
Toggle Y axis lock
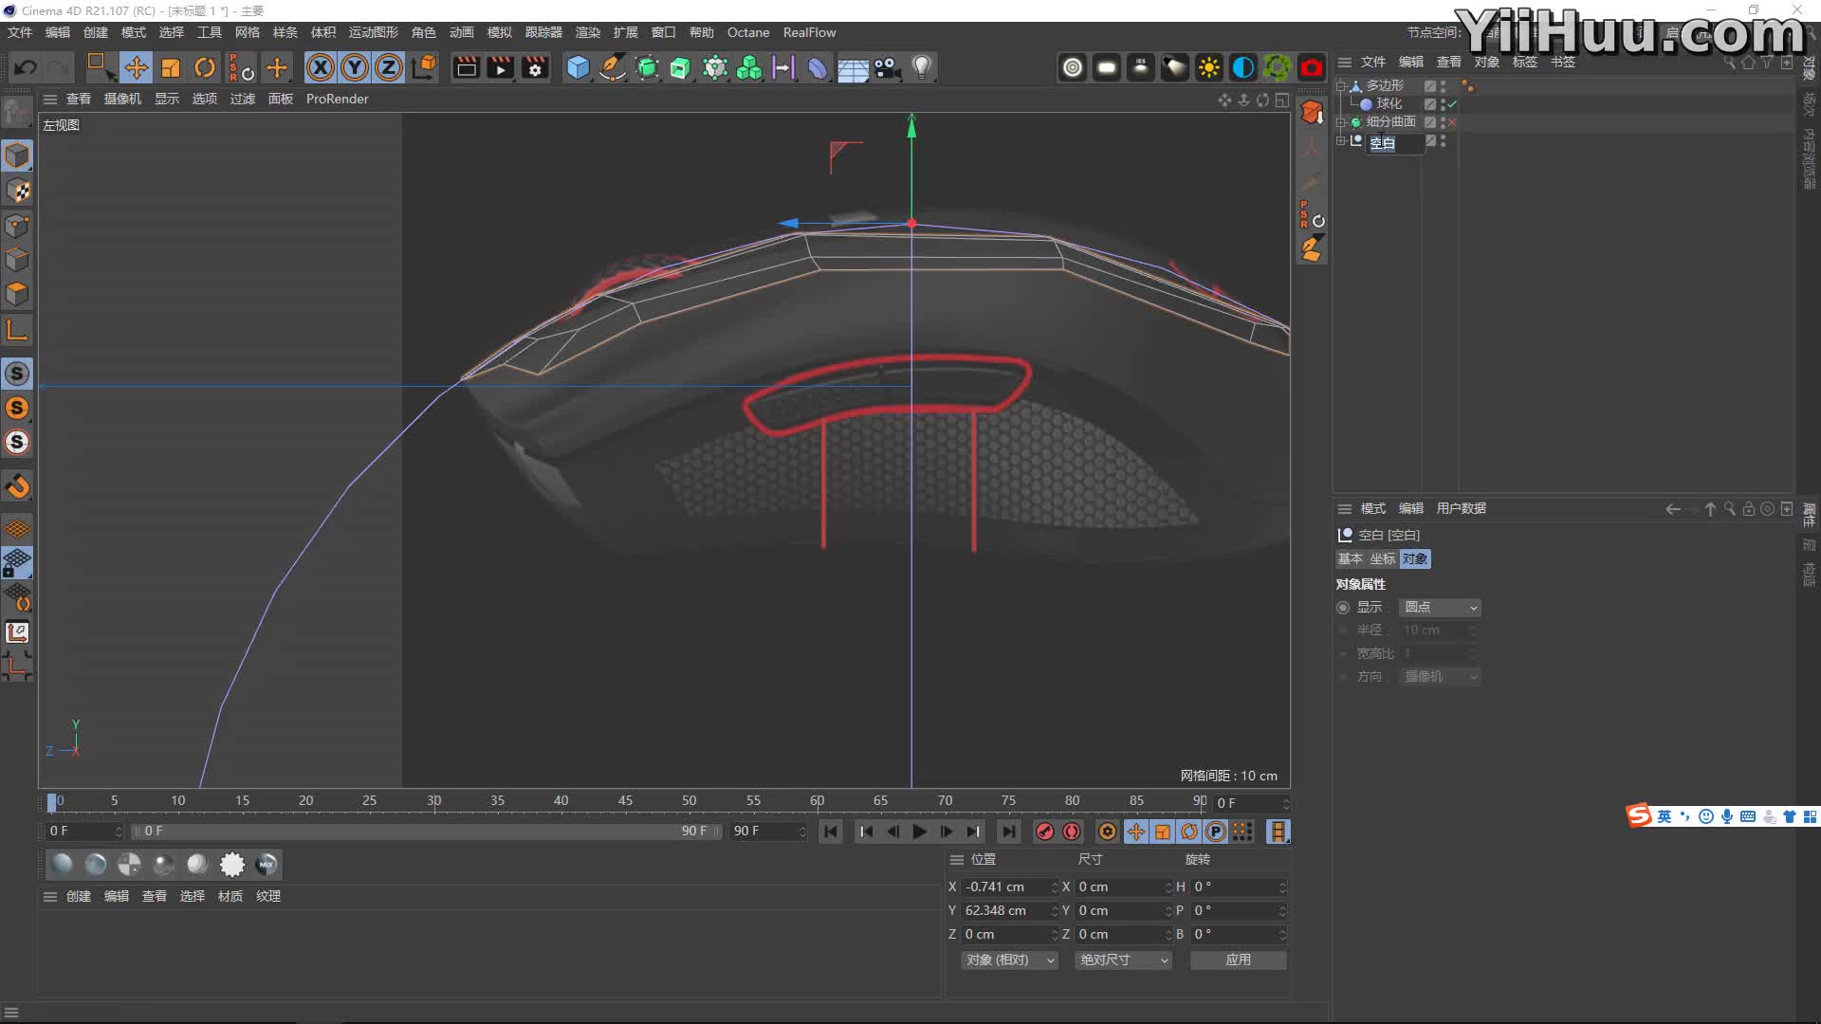pos(355,67)
